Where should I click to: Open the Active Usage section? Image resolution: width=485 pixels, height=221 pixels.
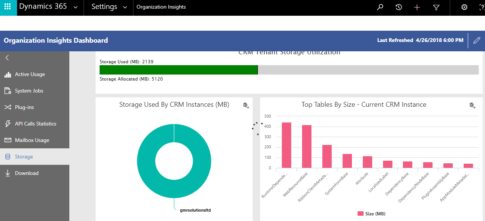30,74
